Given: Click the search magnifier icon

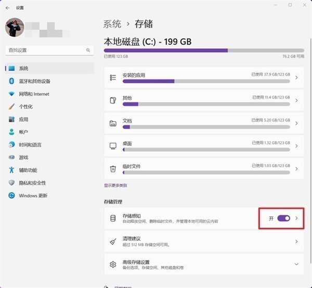Looking at the screenshot, I should click(88, 50).
